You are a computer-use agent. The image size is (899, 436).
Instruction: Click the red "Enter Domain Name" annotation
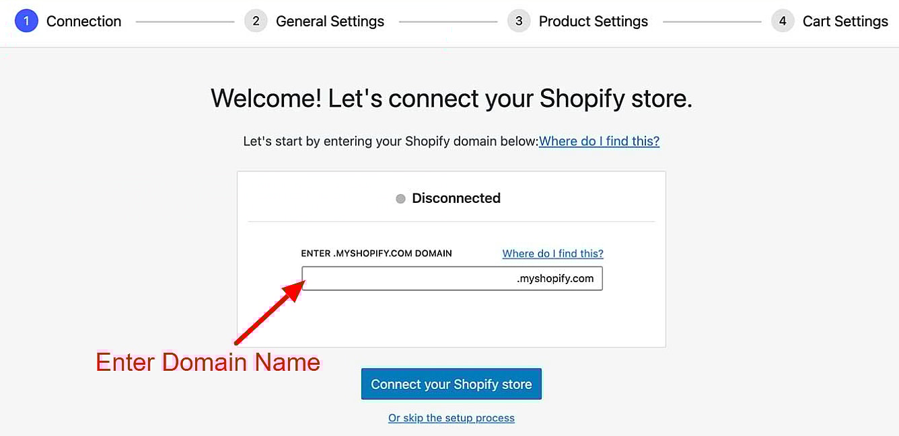coord(208,362)
